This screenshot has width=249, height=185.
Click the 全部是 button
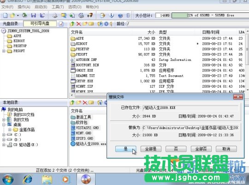[151, 149]
